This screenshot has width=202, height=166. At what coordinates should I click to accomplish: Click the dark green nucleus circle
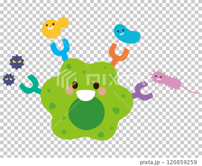(87, 113)
